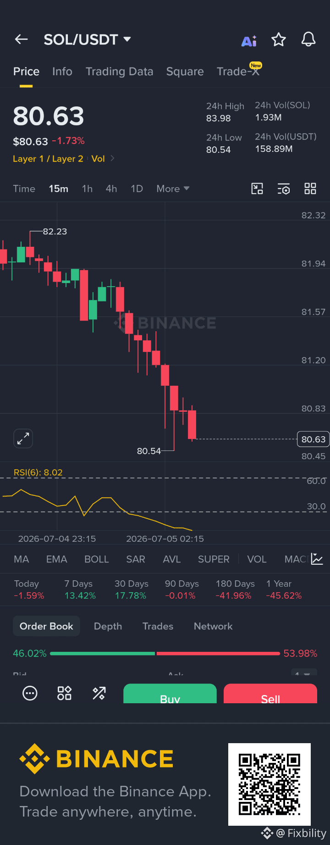Screen dimensions: 330x845
Task: Toggle the MACD sub-indicator
Action: click(296, 559)
